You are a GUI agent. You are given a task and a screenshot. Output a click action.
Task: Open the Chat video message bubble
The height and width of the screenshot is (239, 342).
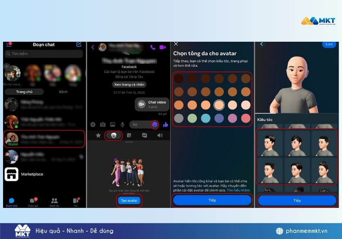(x=152, y=104)
